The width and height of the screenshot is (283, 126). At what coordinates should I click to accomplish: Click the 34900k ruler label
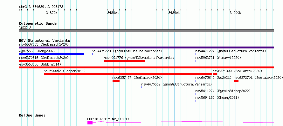(235, 13)
